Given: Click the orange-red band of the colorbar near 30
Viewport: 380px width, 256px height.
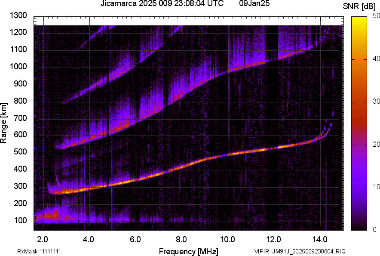Looking at the screenshot, I should tap(359, 102).
